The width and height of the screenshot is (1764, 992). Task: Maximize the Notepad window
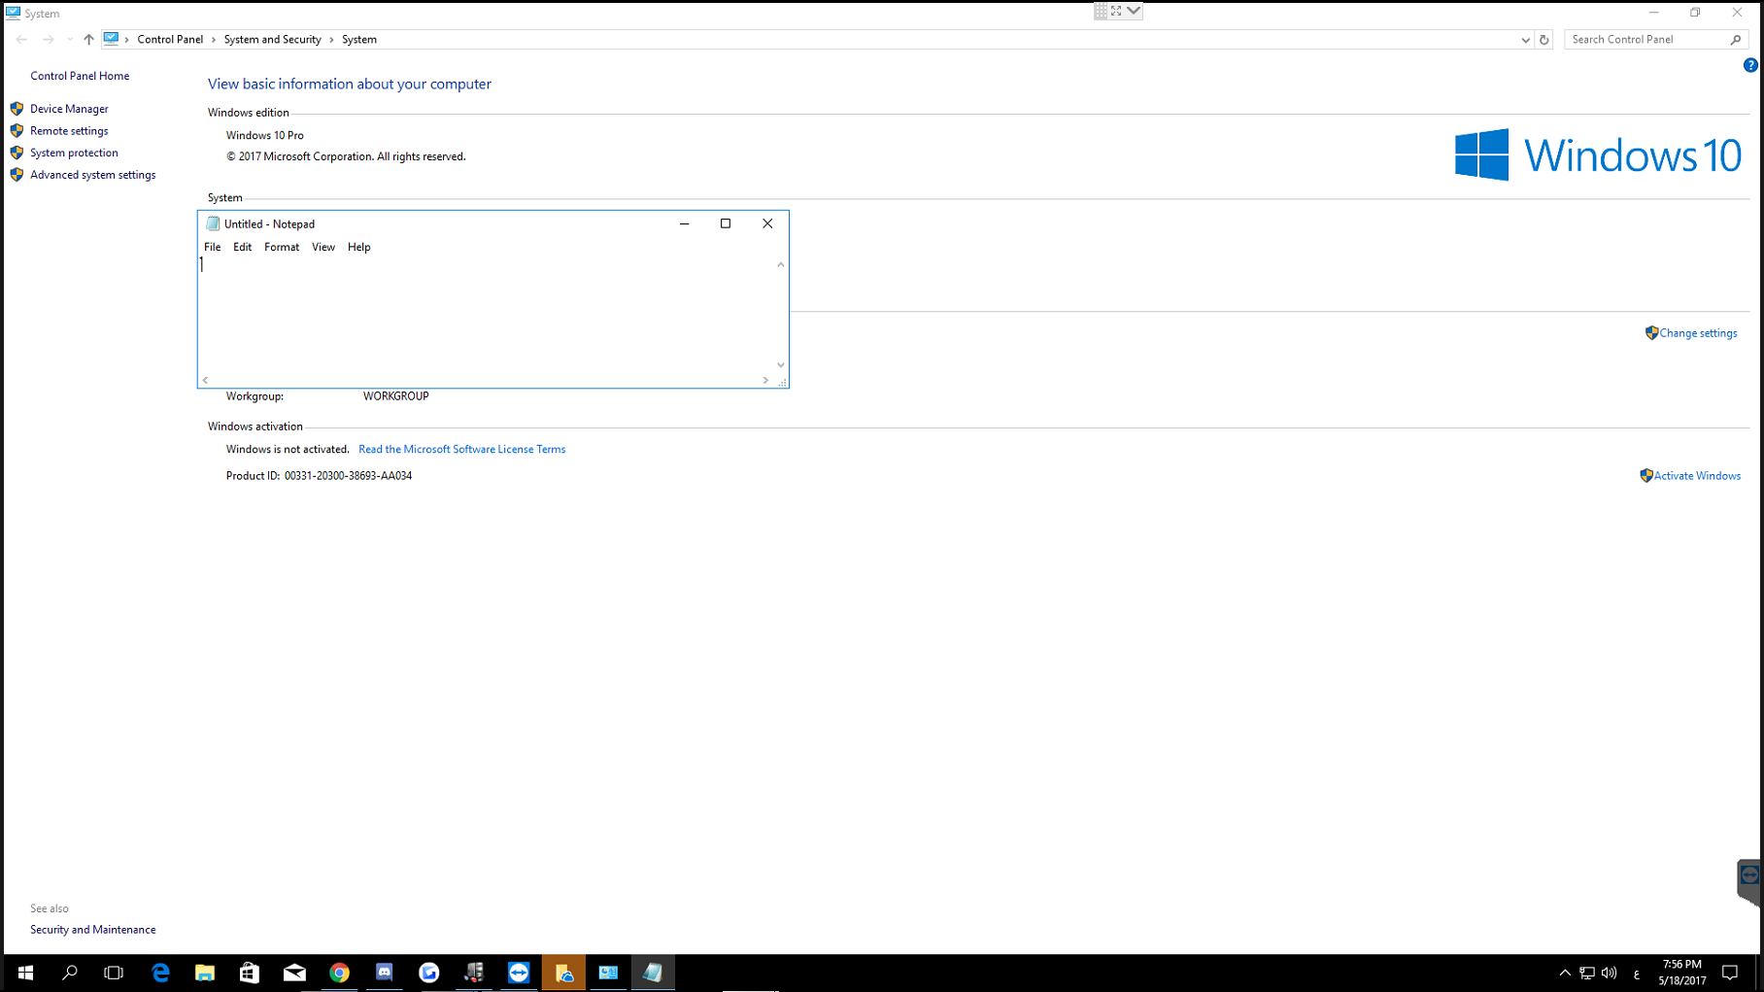coord(726,223)
